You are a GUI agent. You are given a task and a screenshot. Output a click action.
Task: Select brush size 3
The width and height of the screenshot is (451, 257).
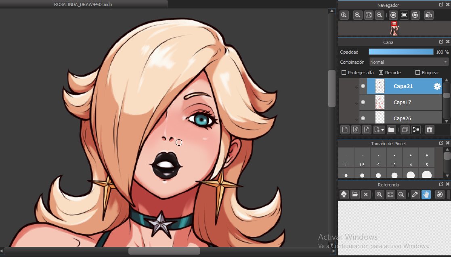394,157
